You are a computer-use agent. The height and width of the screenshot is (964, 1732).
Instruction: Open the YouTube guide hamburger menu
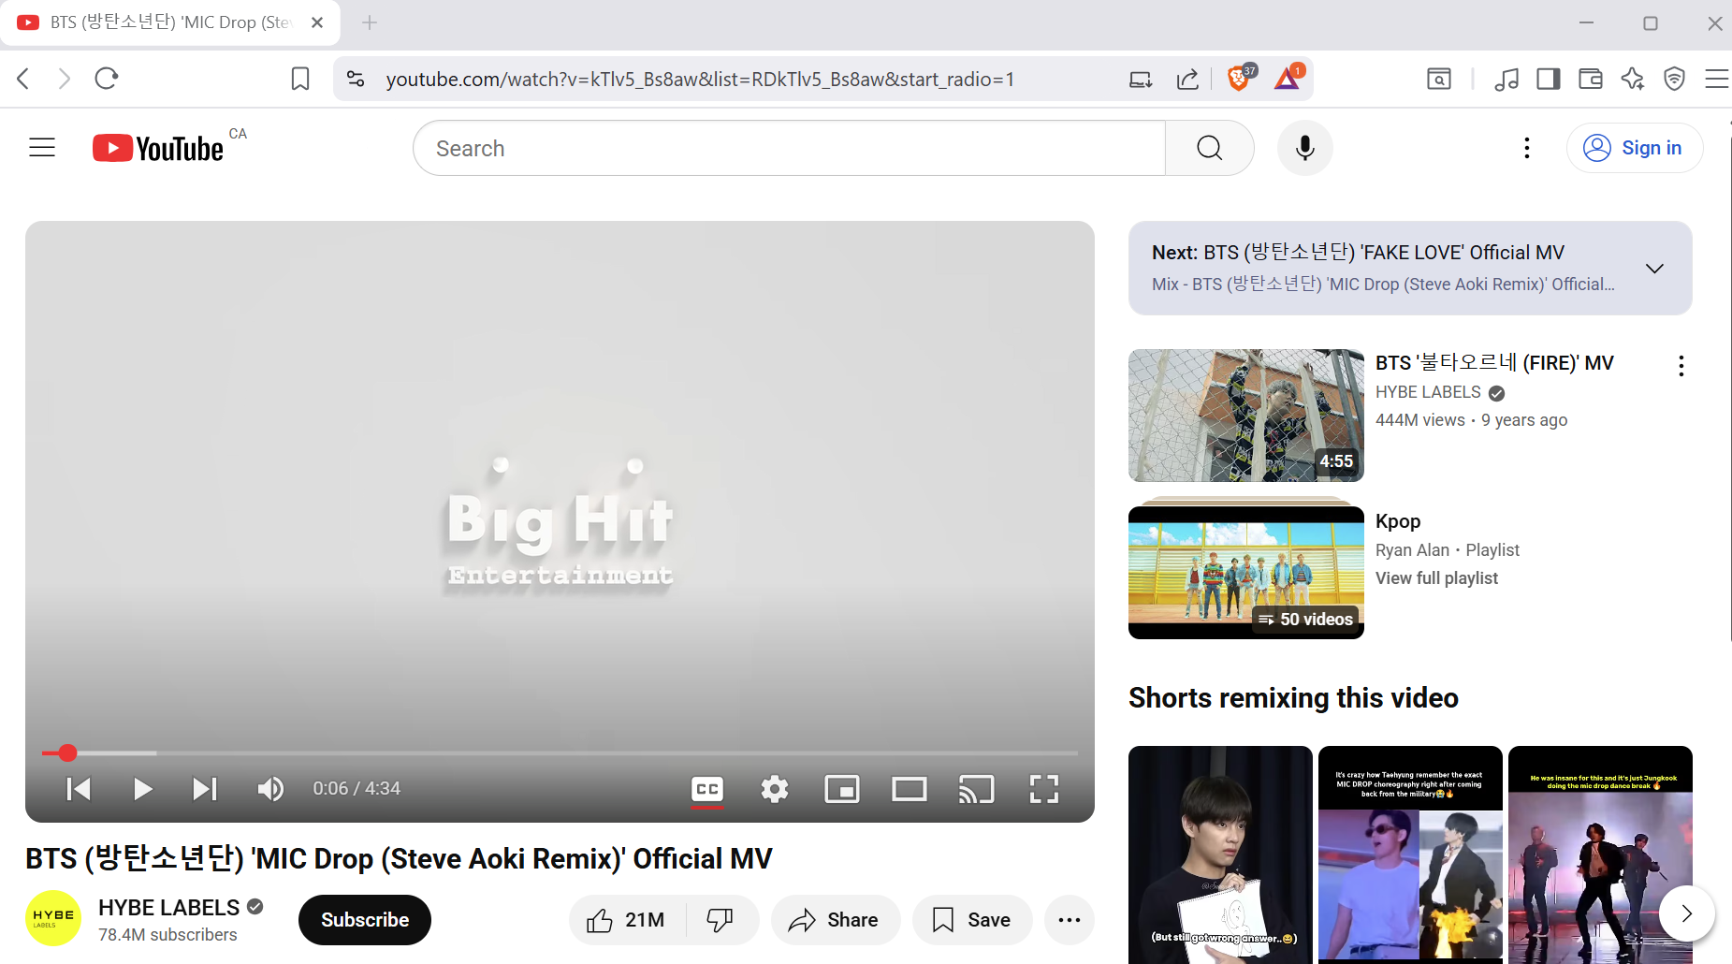point(42,148)
